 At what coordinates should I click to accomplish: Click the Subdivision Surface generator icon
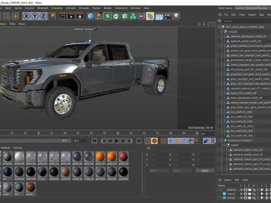click(107, 16)
